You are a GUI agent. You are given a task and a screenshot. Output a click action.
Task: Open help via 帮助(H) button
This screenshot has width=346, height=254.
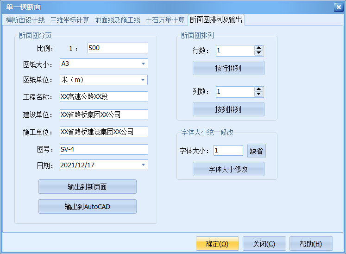pyautogui.click(x=311, y=244)
